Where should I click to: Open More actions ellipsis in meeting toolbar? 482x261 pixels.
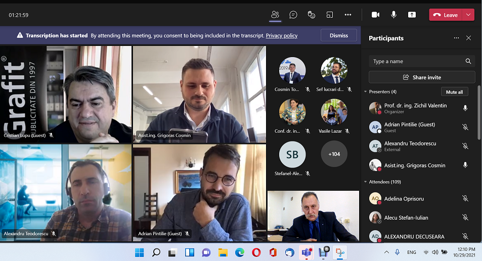pyautogui.click(x=348, y=15)
